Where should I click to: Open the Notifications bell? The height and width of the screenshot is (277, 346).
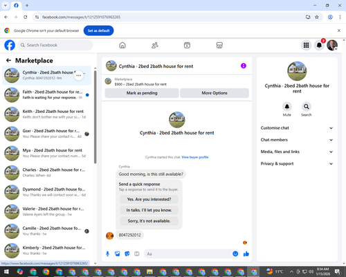coord(319,45)
